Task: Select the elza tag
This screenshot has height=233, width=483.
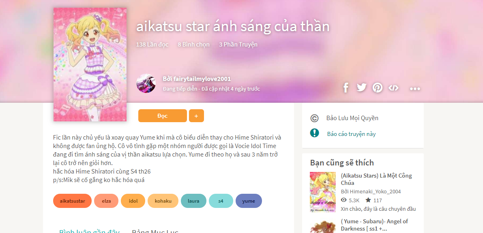Action: pyautogui.click(x=106, y=201)
